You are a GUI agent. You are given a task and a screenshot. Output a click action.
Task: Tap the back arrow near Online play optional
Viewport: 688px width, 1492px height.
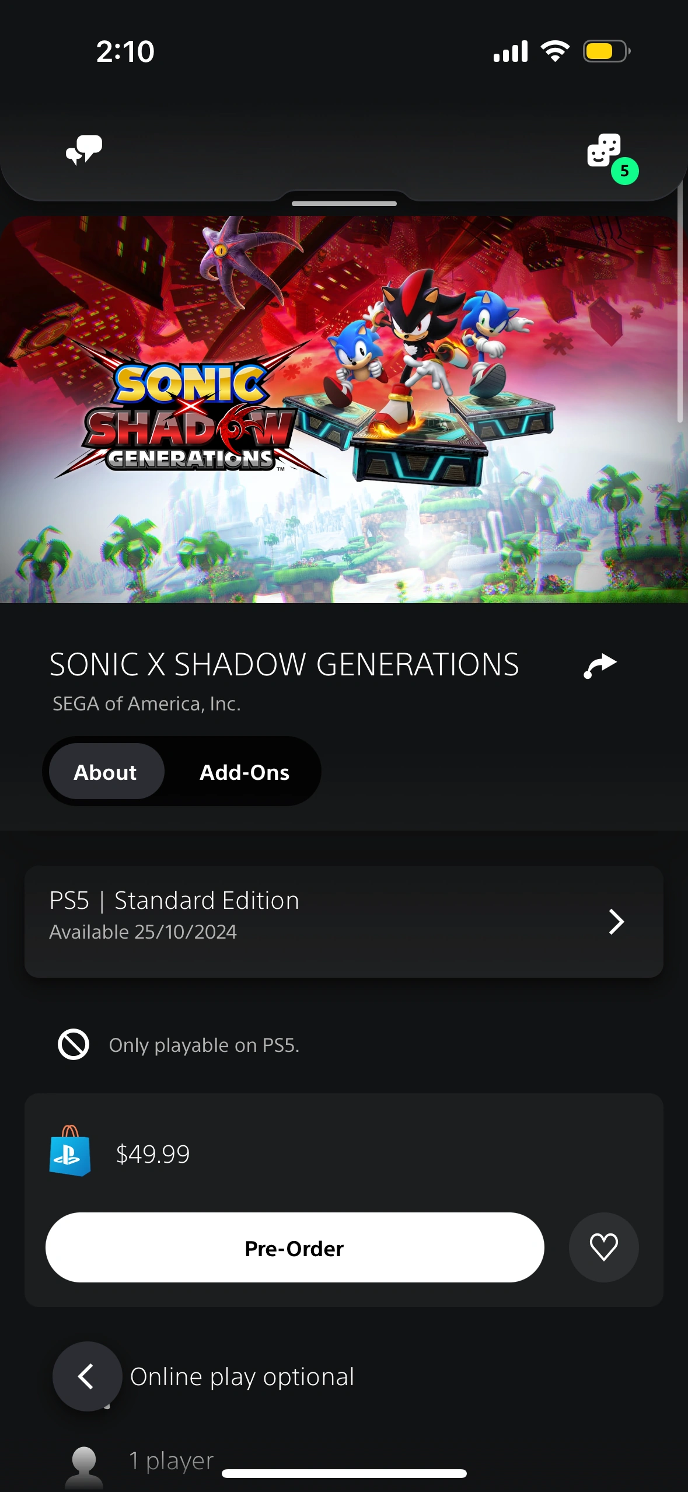[87, 1376]
